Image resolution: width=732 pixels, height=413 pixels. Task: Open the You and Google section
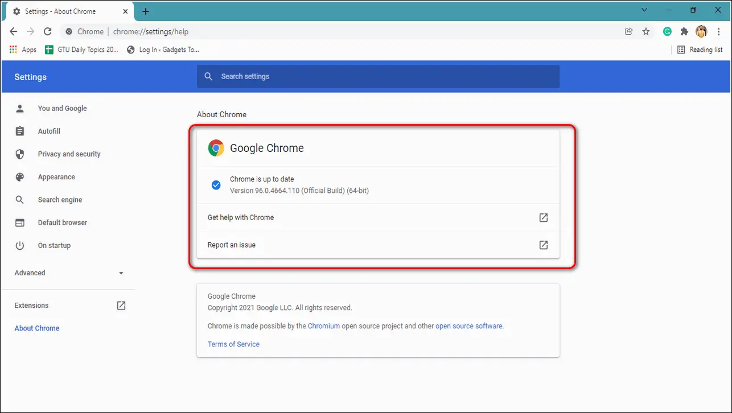(63, 108)
